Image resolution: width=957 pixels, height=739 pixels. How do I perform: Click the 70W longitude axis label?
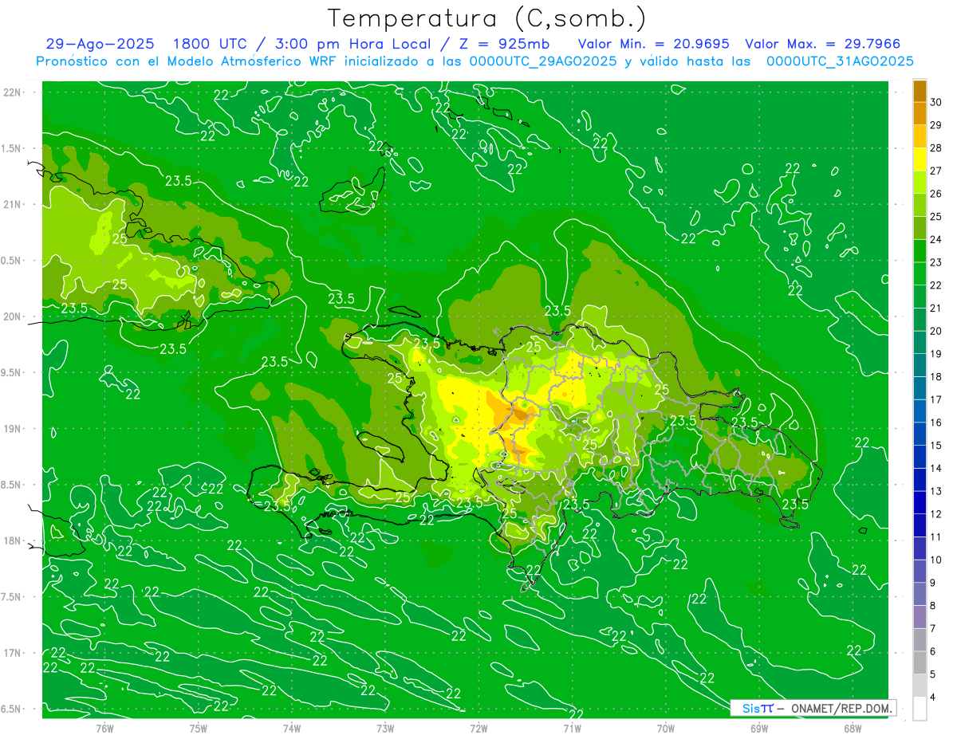[666, 728]
